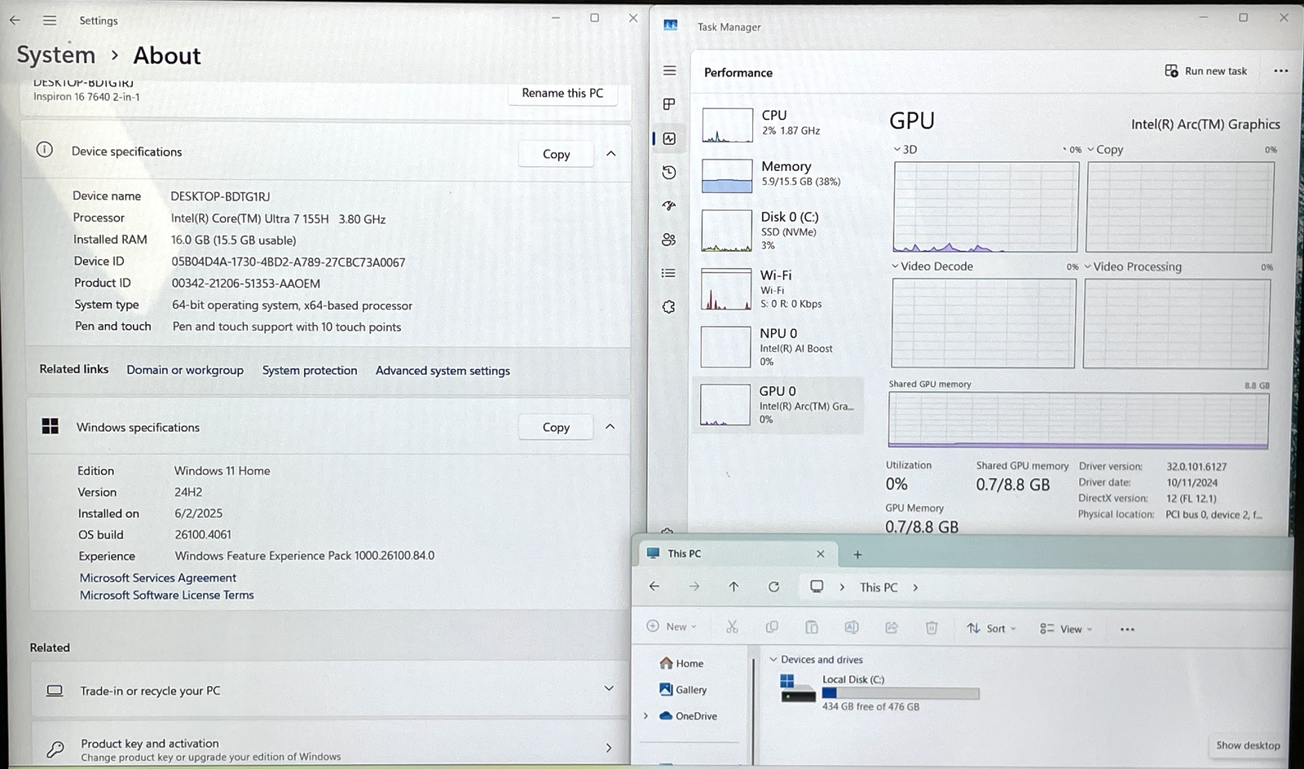Go back in File Explorer
Screen dimensions: 1304x769
654,587
